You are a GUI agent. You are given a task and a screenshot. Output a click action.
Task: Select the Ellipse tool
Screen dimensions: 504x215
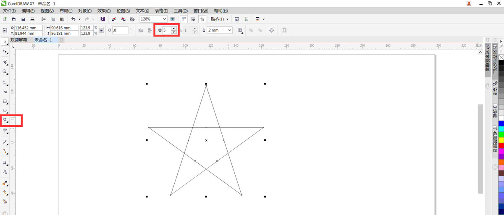click(x=5, y=110)
